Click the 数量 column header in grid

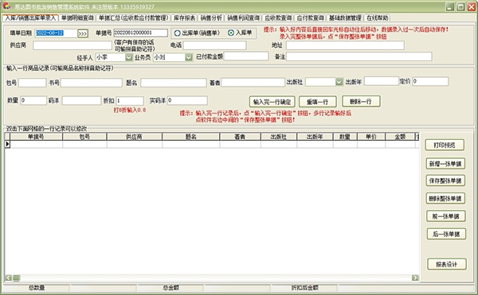[345, 137]
